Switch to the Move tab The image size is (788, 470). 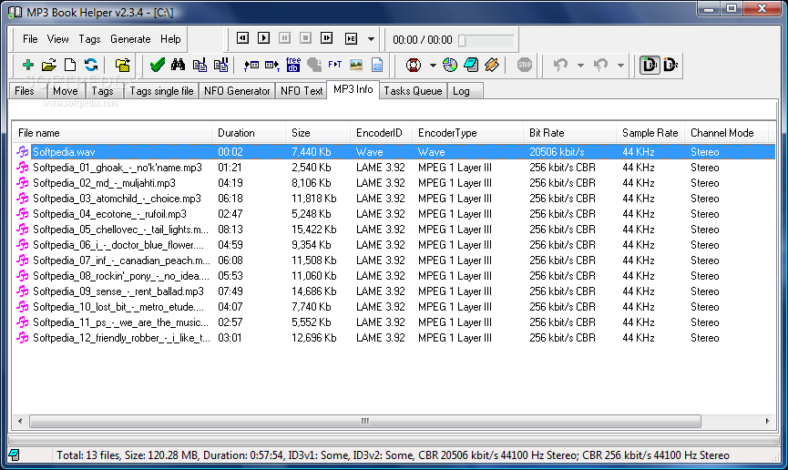tap(66, 91)
